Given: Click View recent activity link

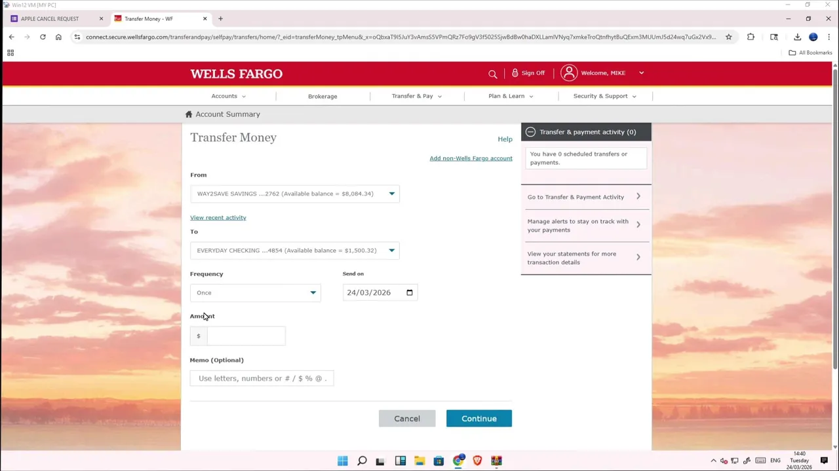Looking at the screenshot, I should tap(218, 218).
